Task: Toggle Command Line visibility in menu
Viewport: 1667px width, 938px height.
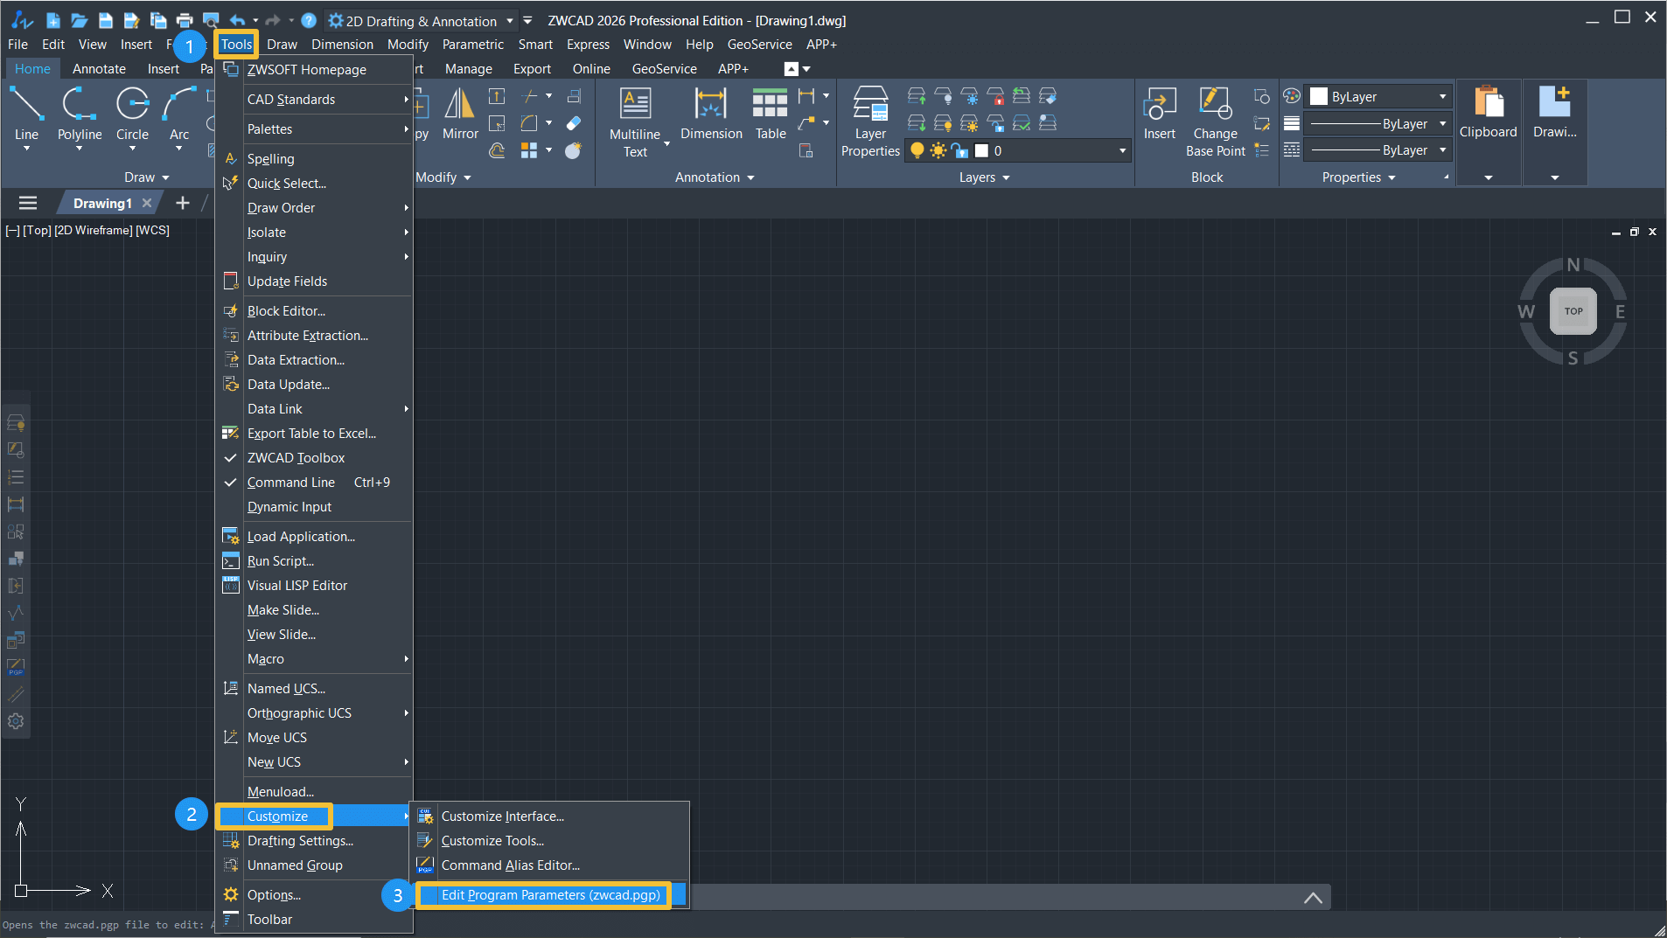Action: click(x=291, y=483)
